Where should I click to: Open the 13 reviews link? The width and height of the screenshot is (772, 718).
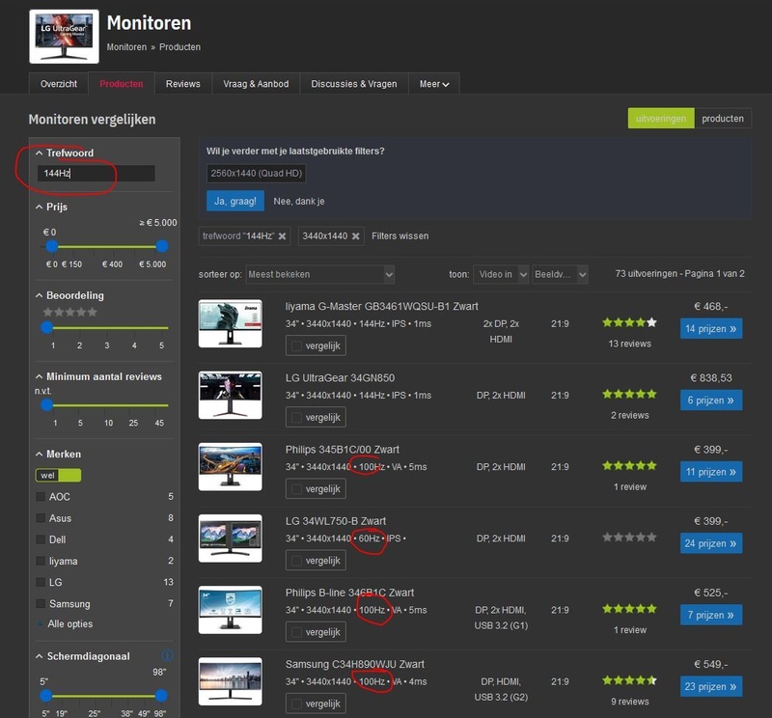click(629, 344)
